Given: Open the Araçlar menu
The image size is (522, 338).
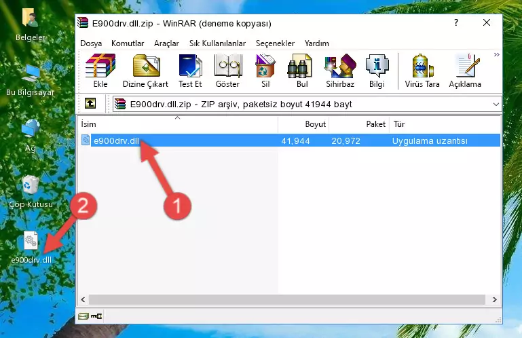Looking at the screenshot, I should tap(166, 43).
